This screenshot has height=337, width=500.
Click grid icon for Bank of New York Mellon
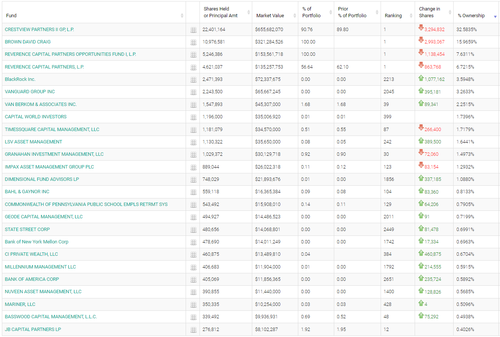[193, 242]
